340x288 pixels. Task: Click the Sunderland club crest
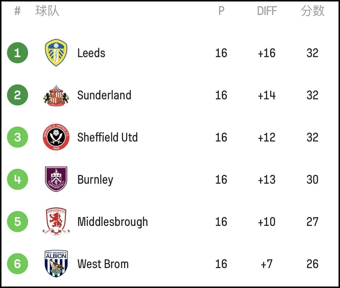click(56, 95)
